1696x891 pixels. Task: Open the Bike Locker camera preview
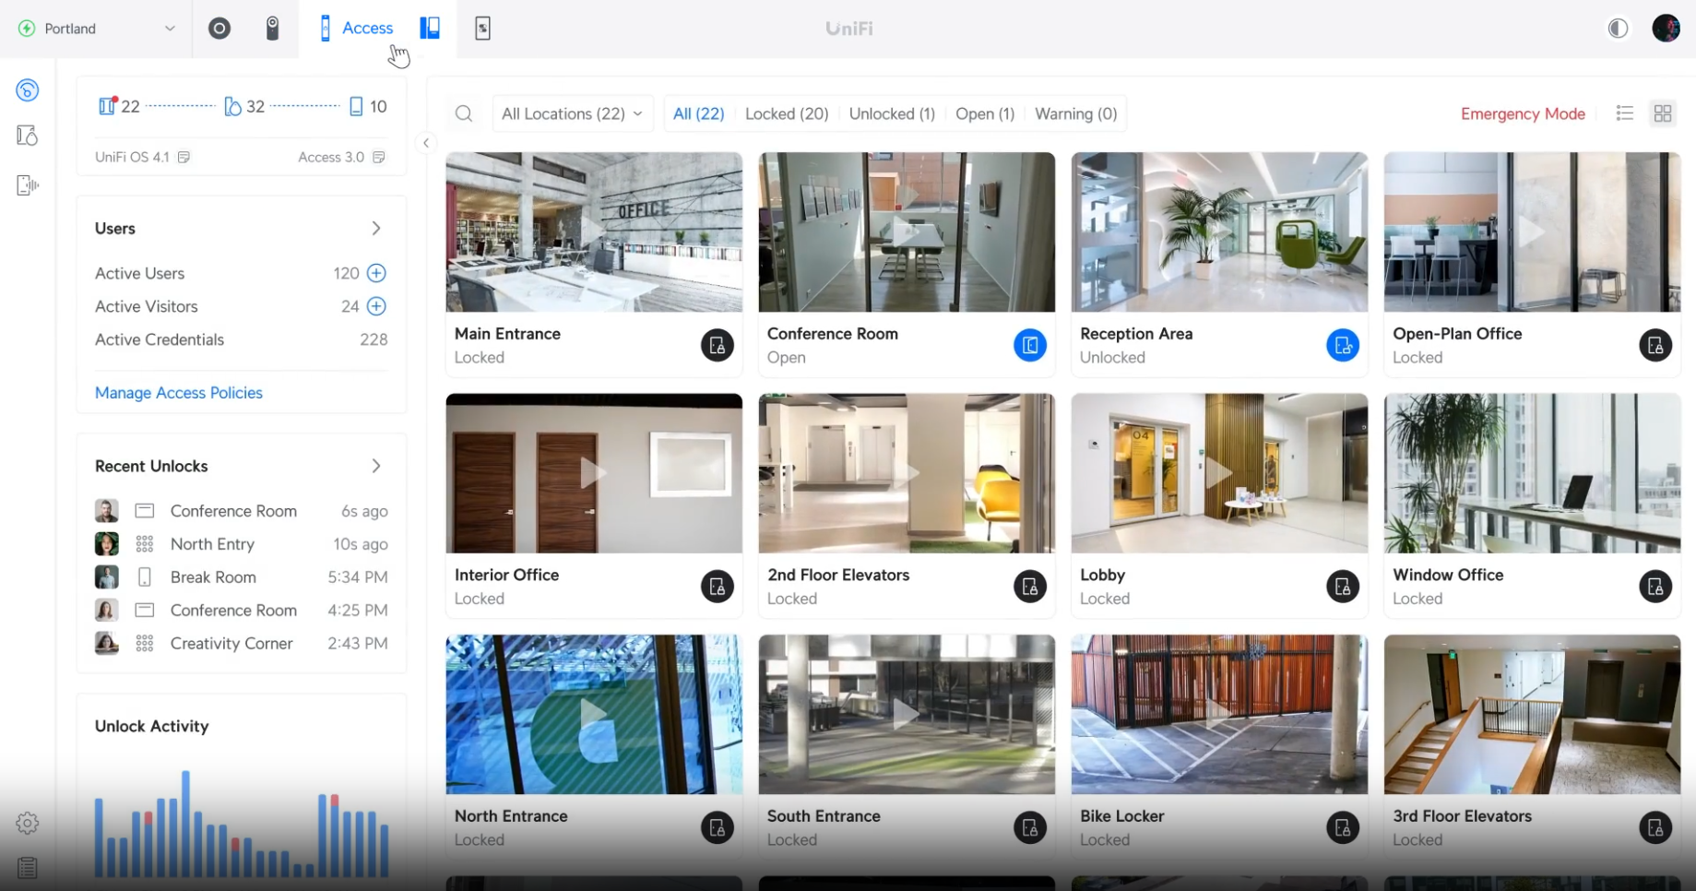coord(1219,714)
